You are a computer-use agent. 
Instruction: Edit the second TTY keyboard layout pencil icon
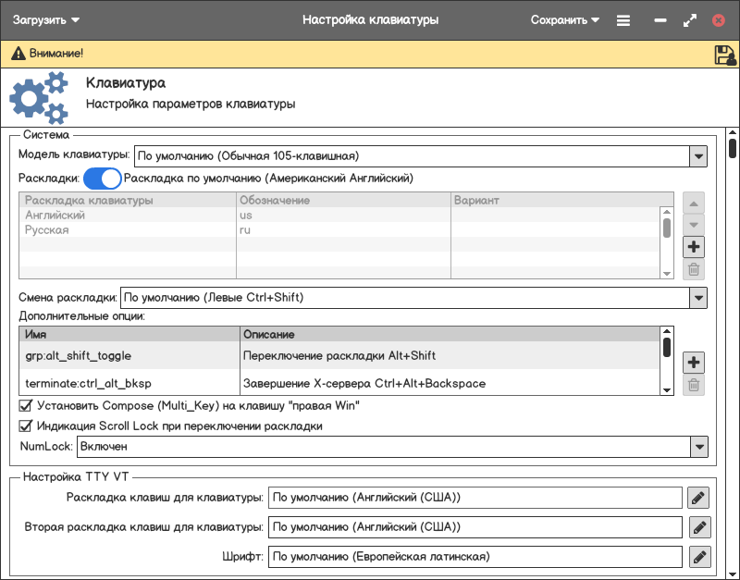click(x=698, y=527)
